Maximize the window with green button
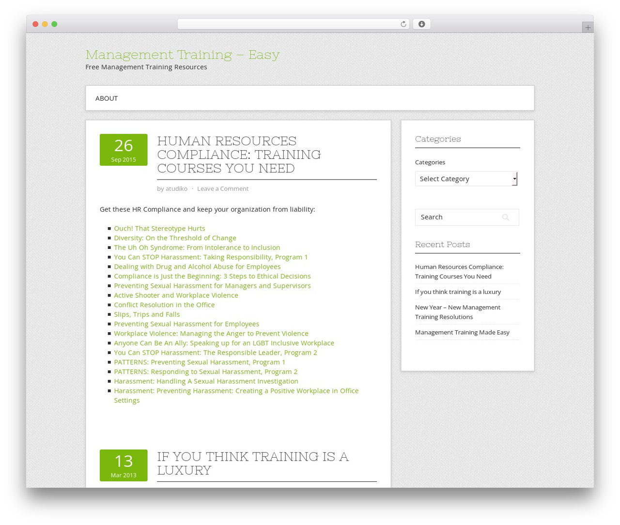This screenshot has width=620, height=525. click(x=54, y=24)
